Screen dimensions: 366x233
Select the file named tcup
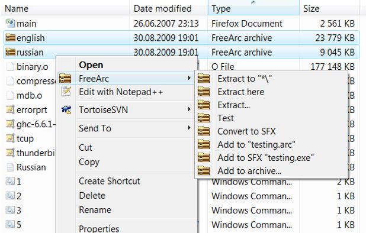[x=25, y=138]
